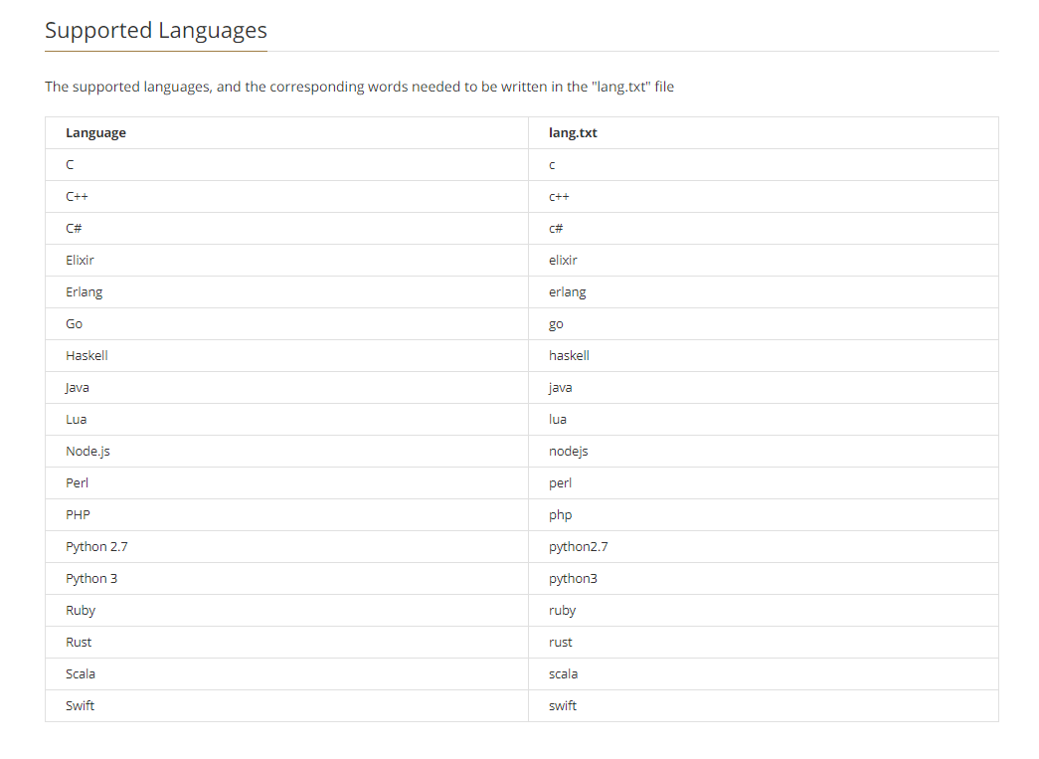Click the "ruby" value in lang.txt column
The image size is (1039, 759).
[x=562, y=611]
